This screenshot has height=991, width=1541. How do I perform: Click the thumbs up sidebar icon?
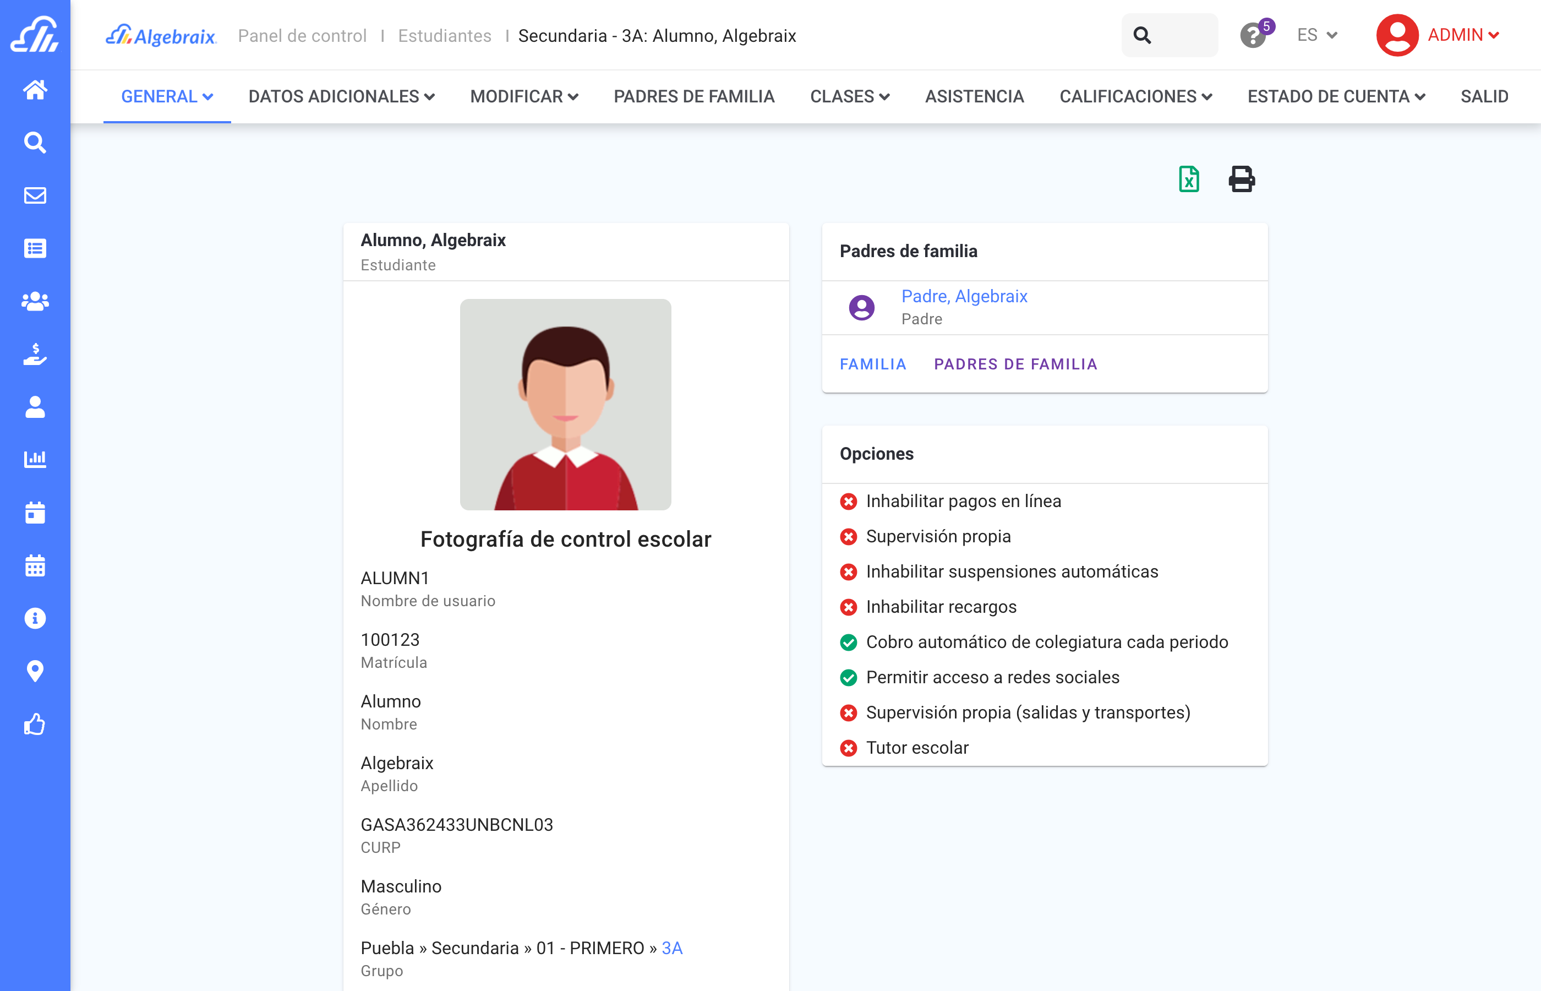(x=35, y=724)
